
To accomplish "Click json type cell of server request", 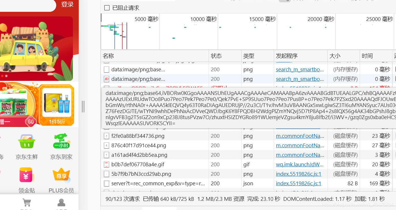I will 248,183.
